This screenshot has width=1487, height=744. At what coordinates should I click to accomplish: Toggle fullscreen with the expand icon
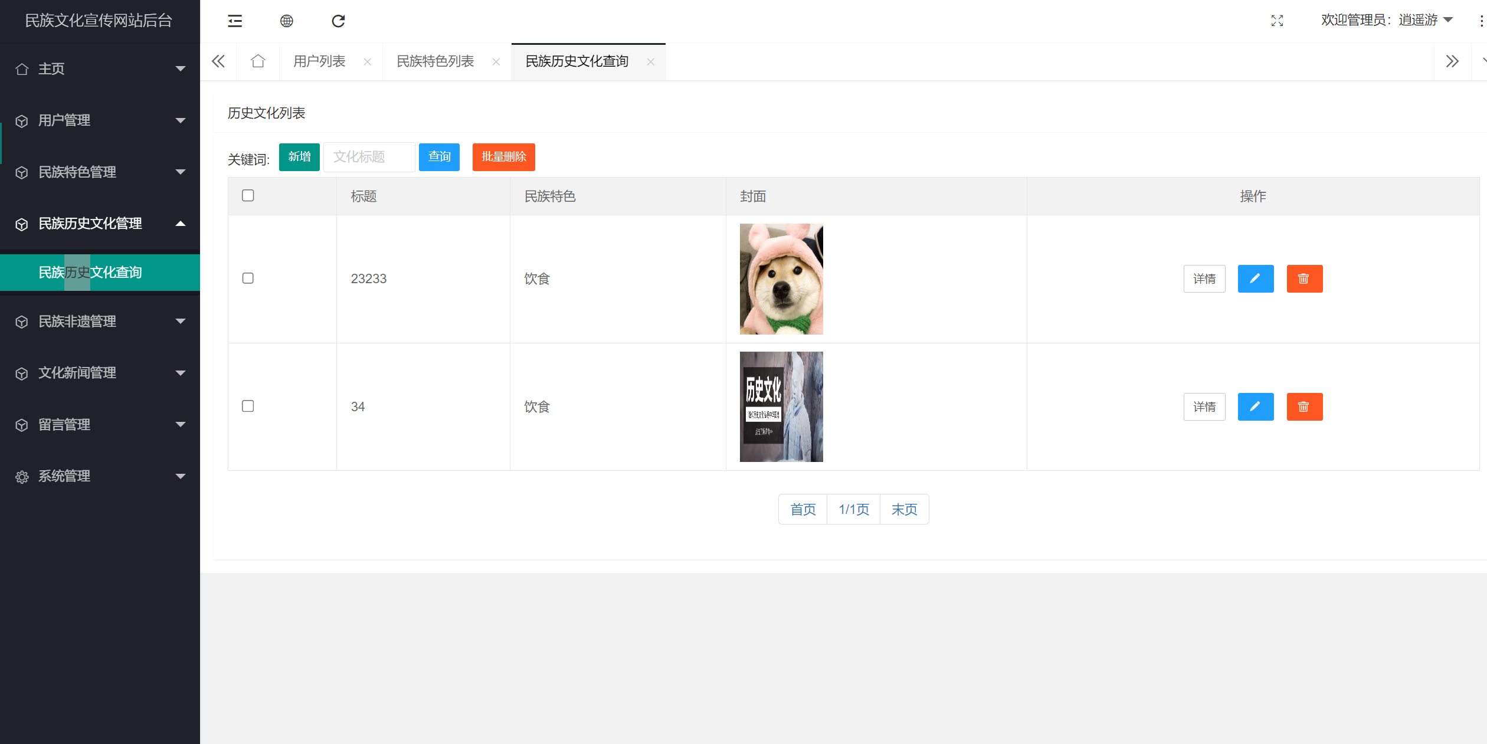pyautogui.click(x=1277, y=21)
